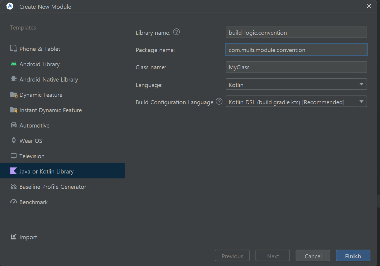Choose the Automotive template
Image resolution: width=380 pixels, height=266 pixels.
pyautogui.click(x=63, y=125)
